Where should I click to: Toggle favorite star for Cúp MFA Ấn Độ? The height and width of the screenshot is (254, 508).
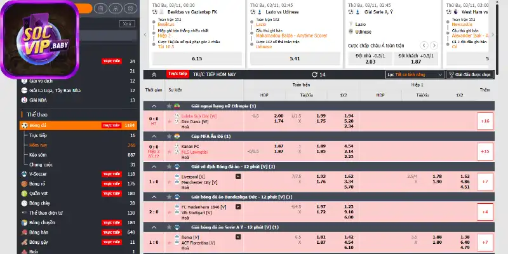pos(169,136)
